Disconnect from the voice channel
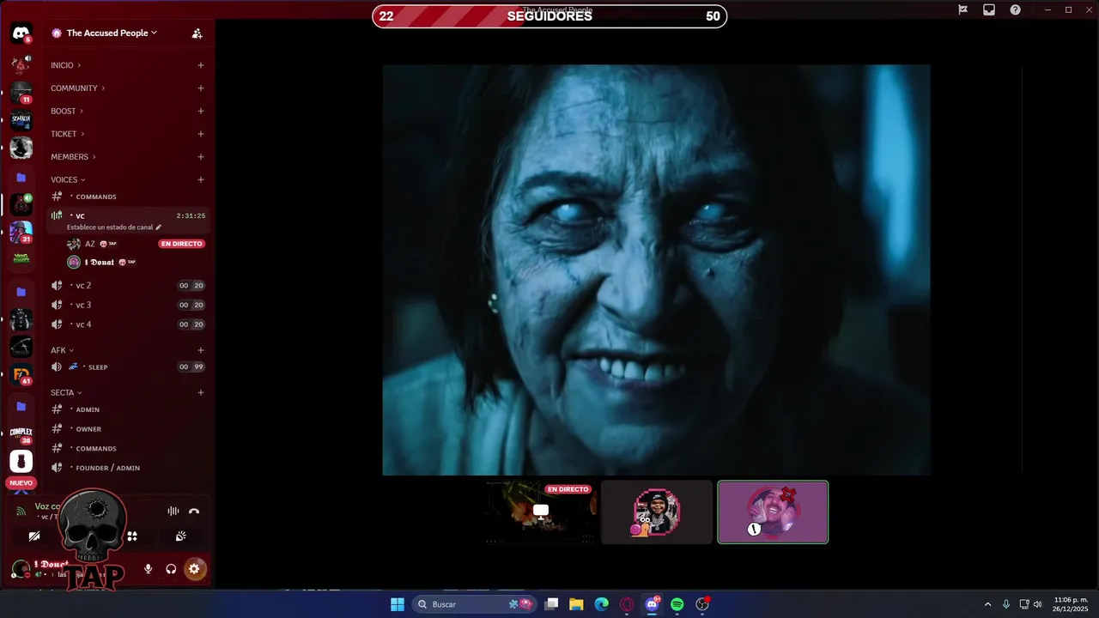 click(194, 511)
